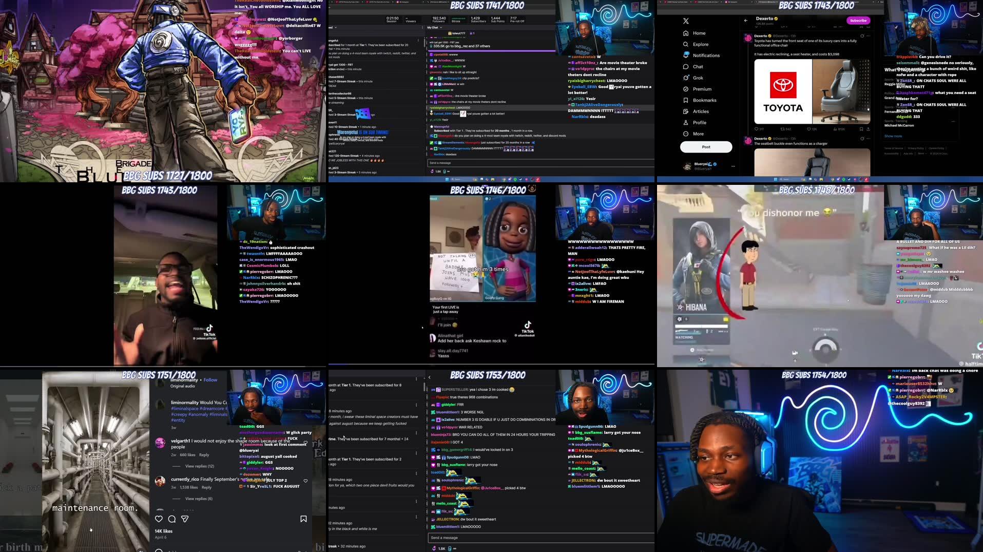Subscribe to the Dexerto account
Viewport: 983px width, 552px height.
point(858,20)
